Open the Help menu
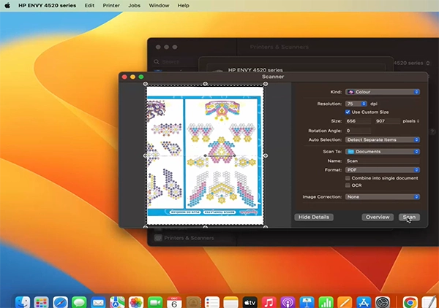This screenshot has width=439, height=308. [x=184, y=5]
